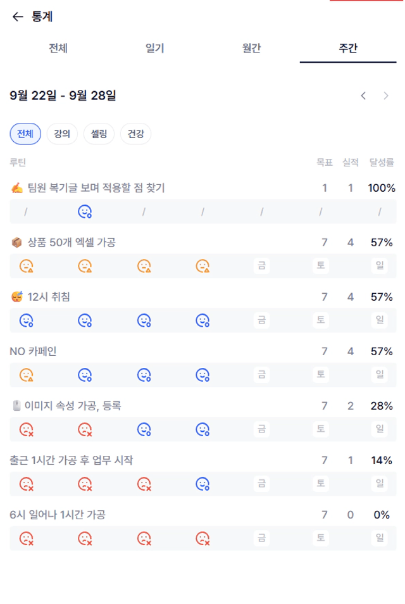The image size is (405, 604).
Task: Click the back arrow next to 통계
Action: tap(18, 17)
